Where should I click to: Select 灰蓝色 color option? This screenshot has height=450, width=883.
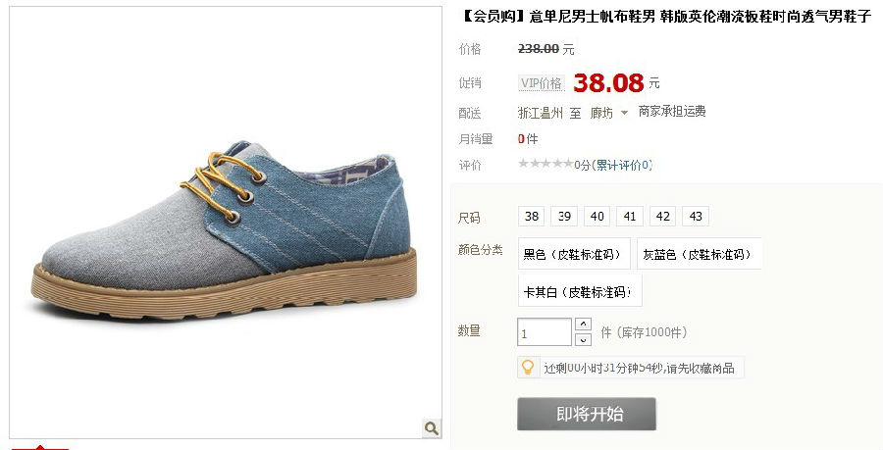(x=699, y=254)
